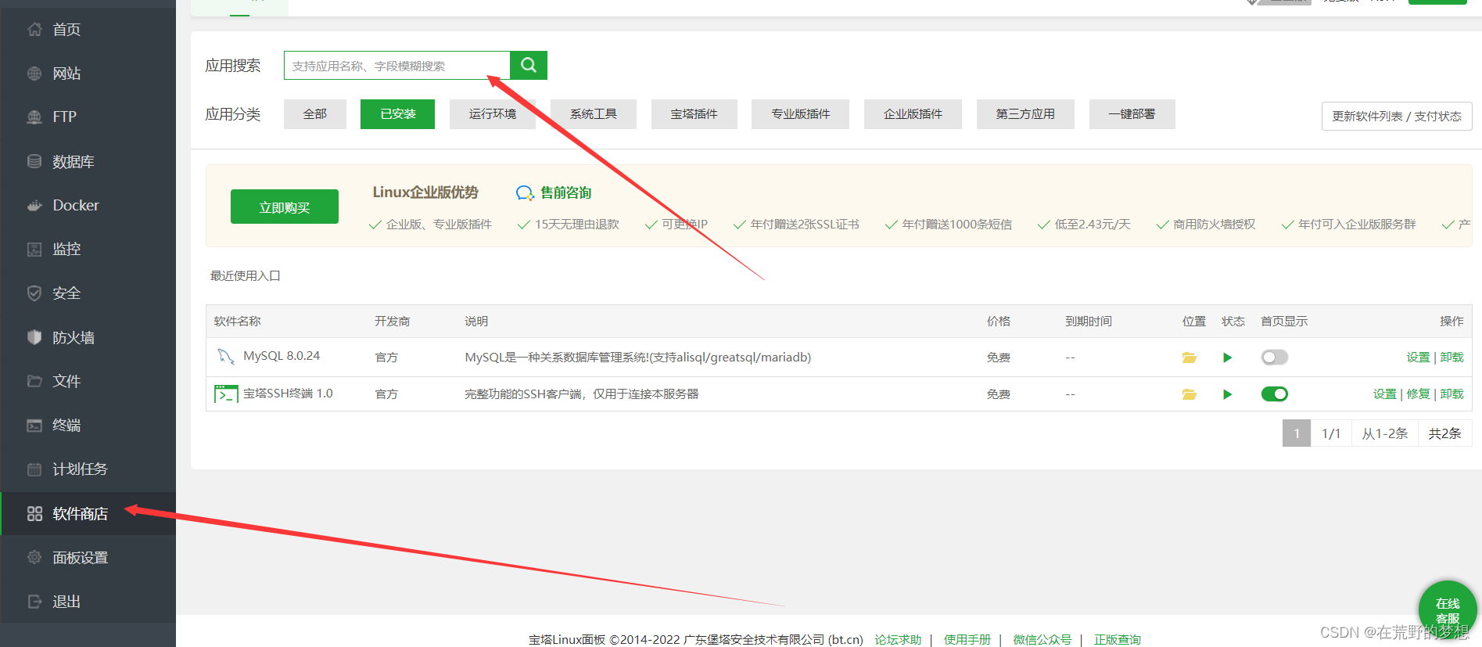This screenshot has width=1482, height=647.
Task: Click the MySQL 8.0.24 software name
Action: (x=282, y=356)
